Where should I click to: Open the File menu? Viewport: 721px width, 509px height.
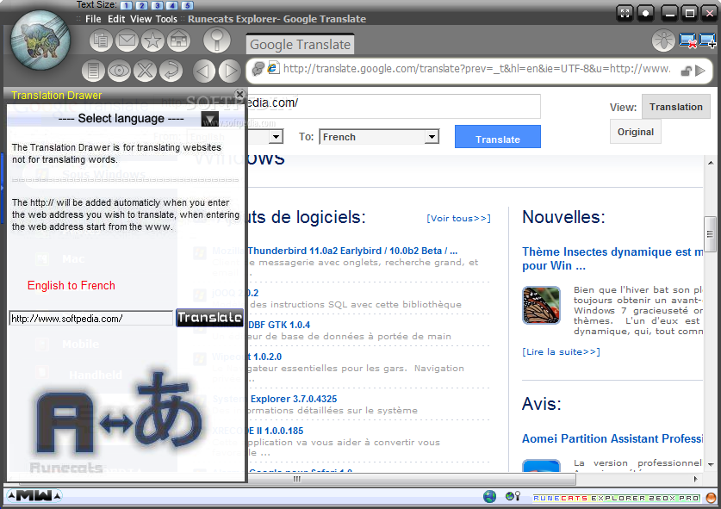[93, 19]
